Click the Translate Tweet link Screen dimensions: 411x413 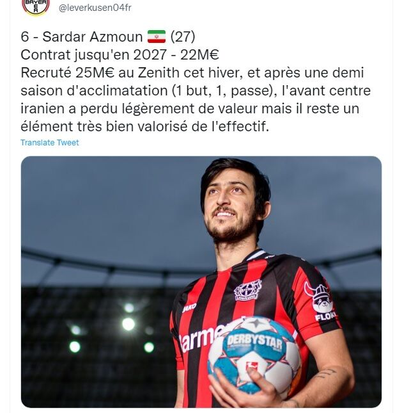(50, 143)
